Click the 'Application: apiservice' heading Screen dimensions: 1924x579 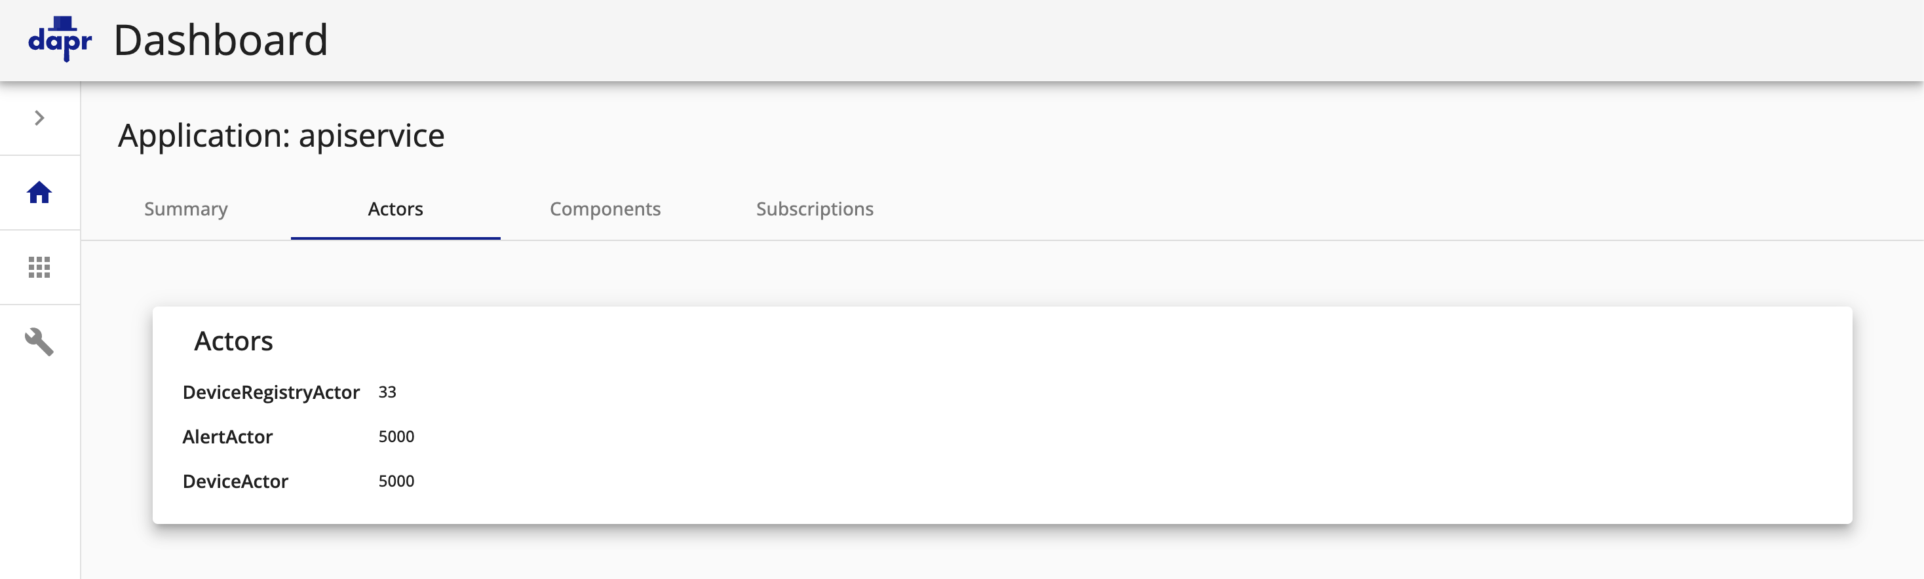tap(281, 136)
